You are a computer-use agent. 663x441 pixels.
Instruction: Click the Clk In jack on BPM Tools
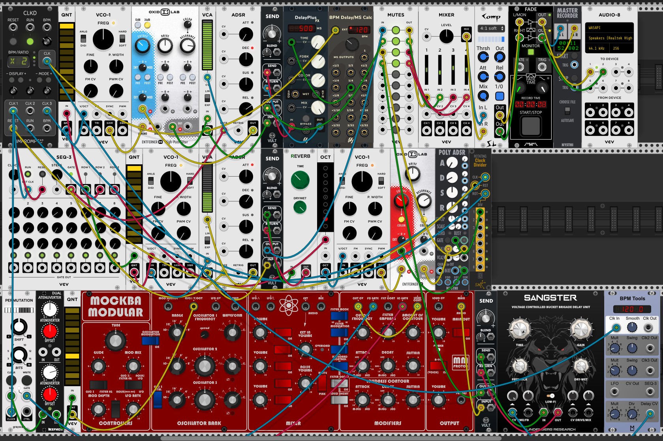(616, 327)
